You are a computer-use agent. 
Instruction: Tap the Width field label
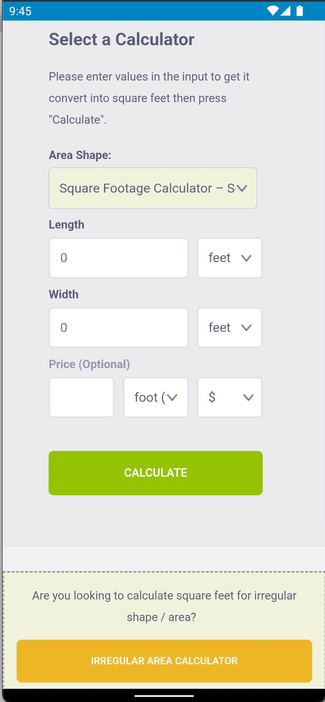63,295
